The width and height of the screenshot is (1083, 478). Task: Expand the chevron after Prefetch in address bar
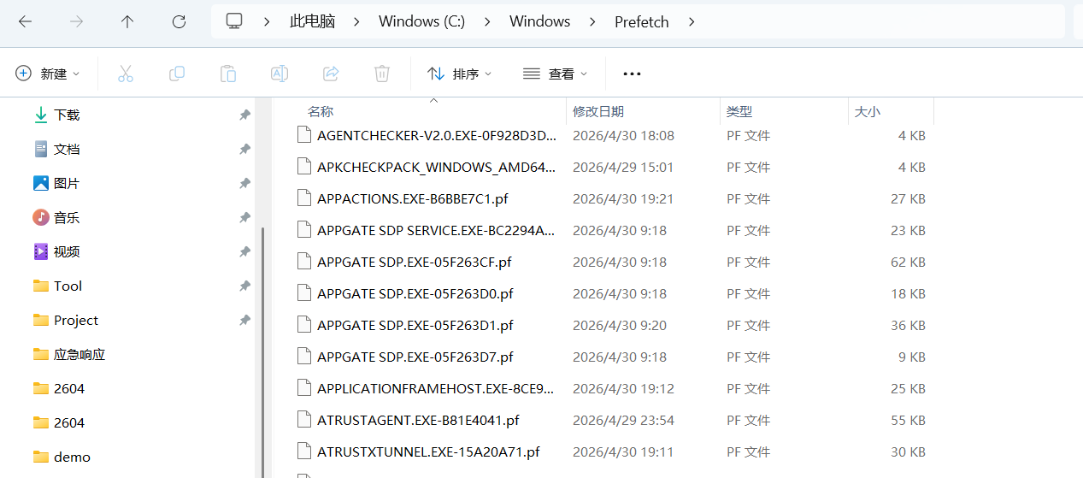coord(692,21)
